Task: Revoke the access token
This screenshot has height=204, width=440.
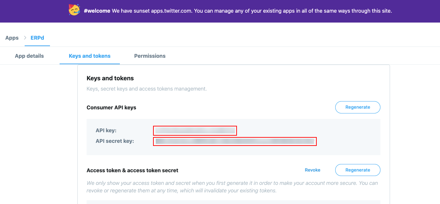Action: pyautogui.click(x=312, y=170)
